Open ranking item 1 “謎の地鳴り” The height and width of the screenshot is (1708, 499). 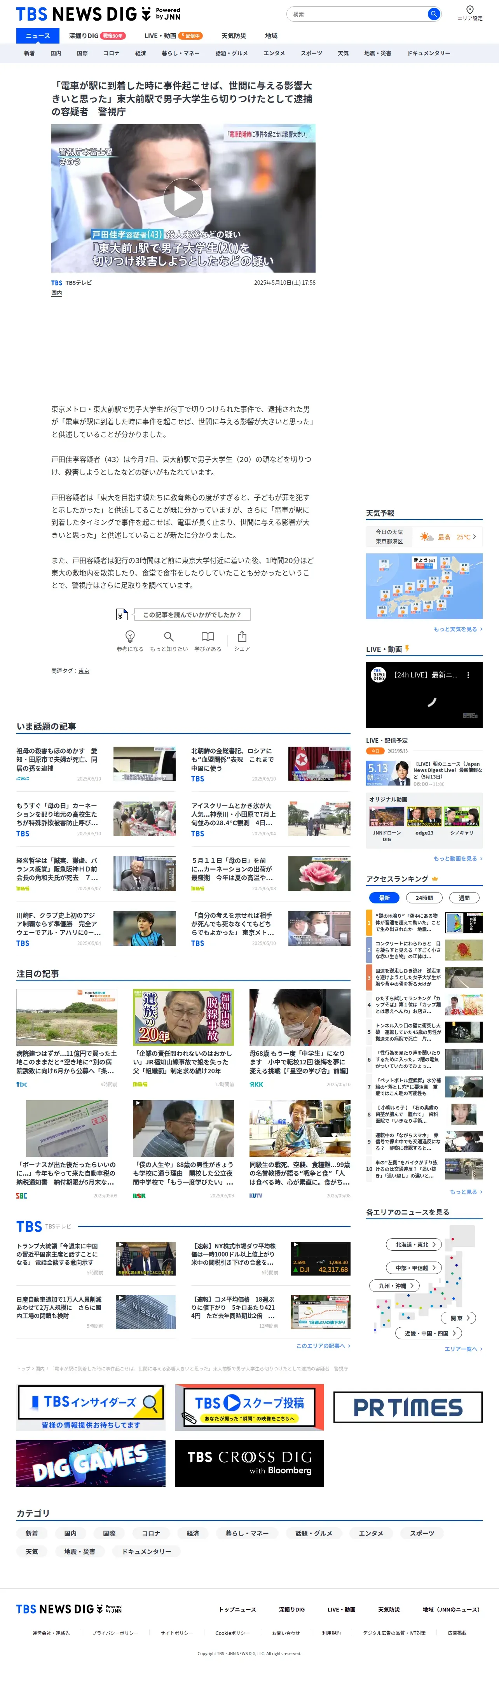(x=424, y=922)
